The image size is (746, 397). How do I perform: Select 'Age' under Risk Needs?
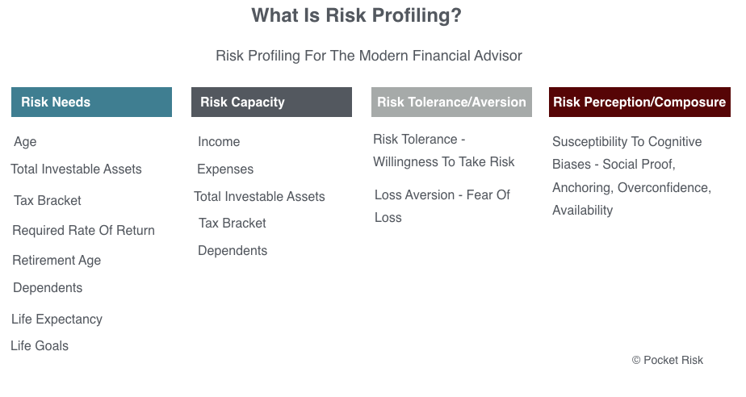25,142
